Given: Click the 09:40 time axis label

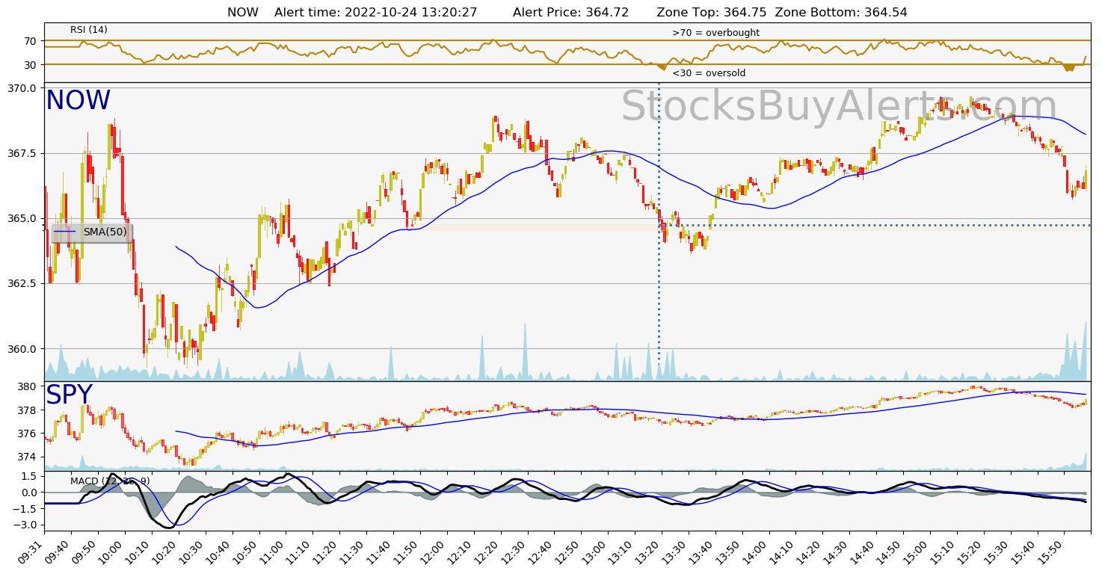Looking at the screenshot, I should [x=57, y=553].
